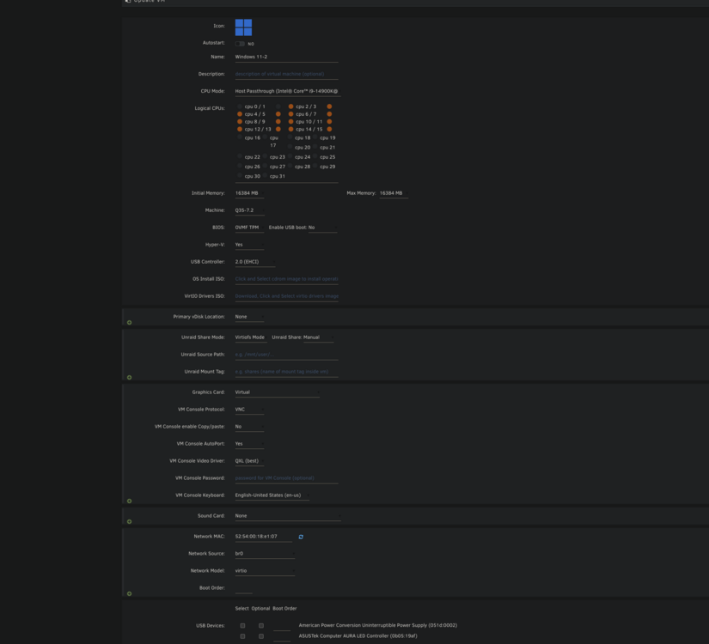Add another vDisk with the green plus icon
Image resolution: width=709 pixels, height=644 pixels.
click(129, 322)
